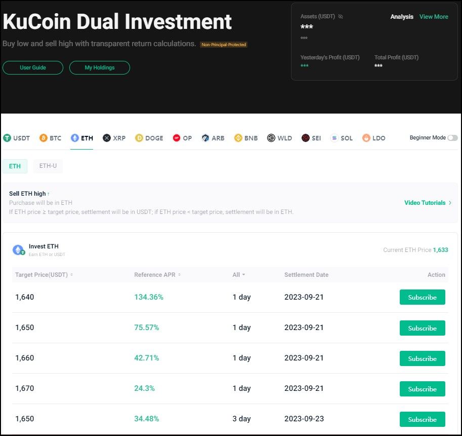This screenshot has height=436, width=462.
Task: Select the USDT coin icon
Action: [x=7, y=138]
